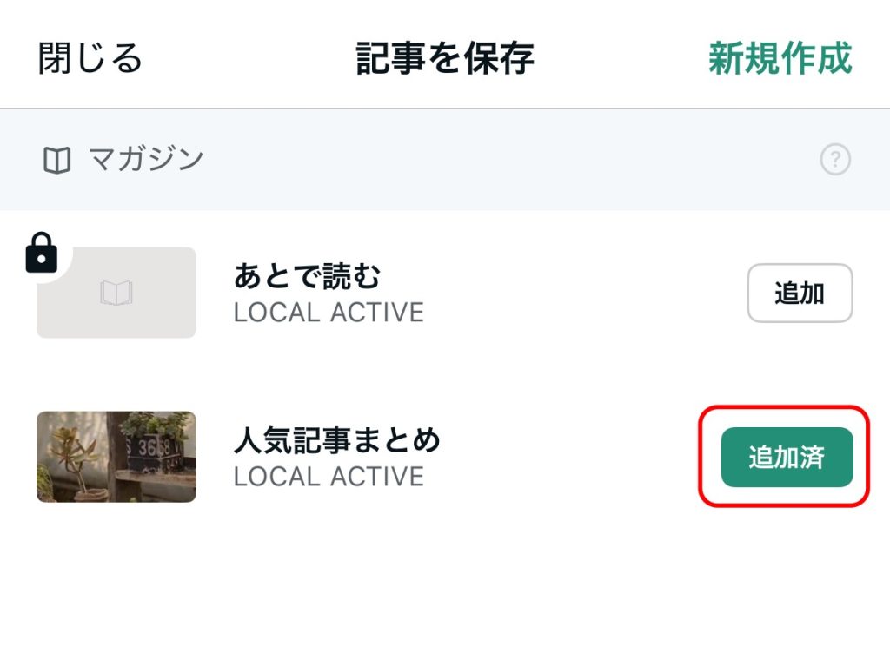Screen dimensions: 890x653
Task: Click the 記事を保存 header title
Action: coord(445,58)
